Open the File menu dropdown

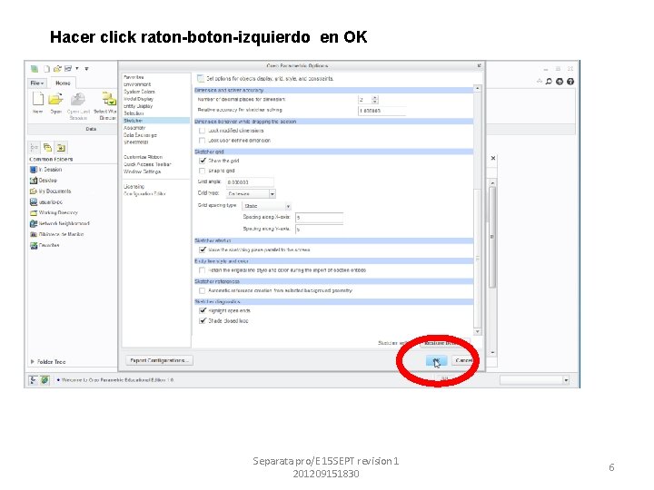point(37,83)
